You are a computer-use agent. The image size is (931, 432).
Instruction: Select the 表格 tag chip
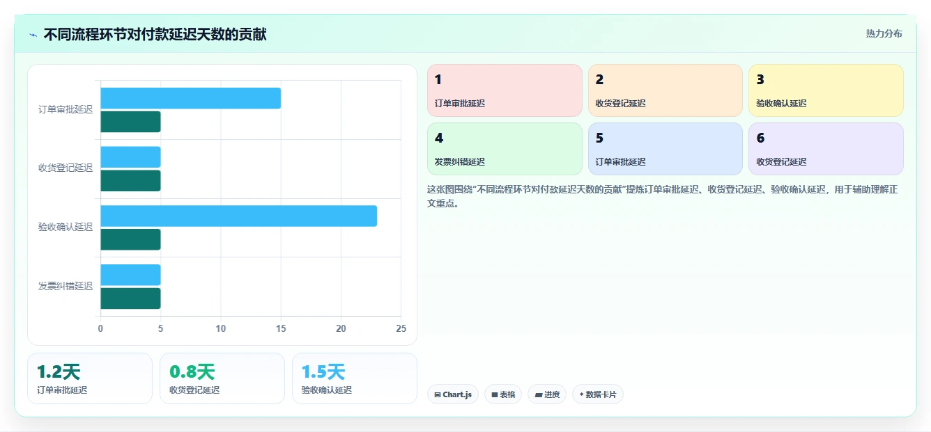(503, 394)
